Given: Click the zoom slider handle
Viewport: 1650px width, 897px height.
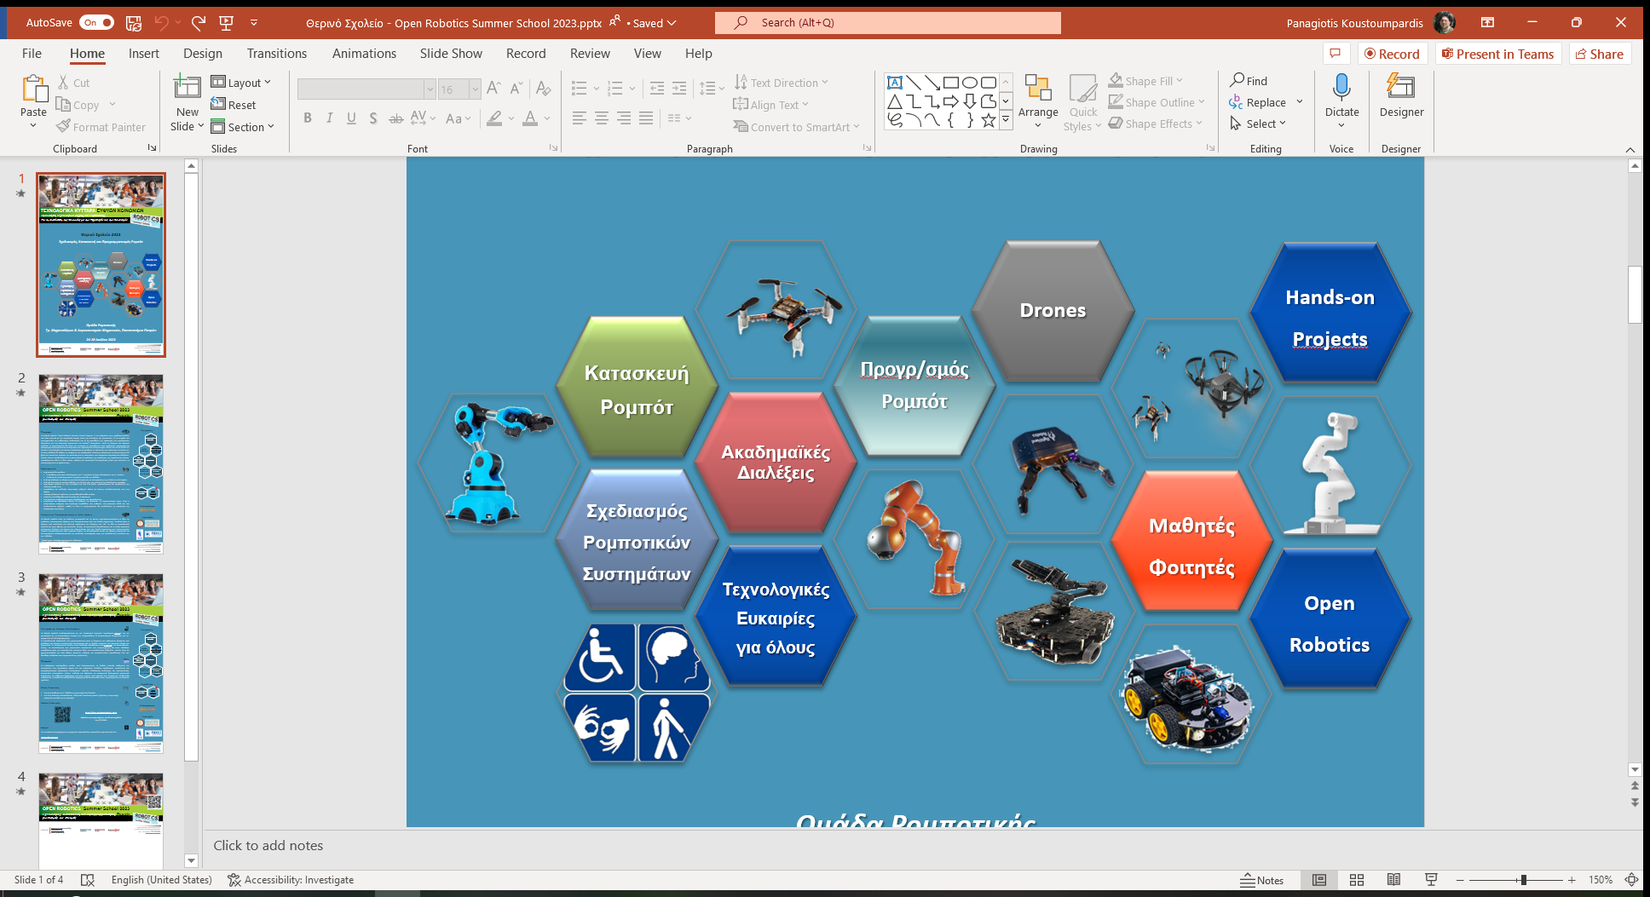Looking at the screenshot, I should 1523,880.
